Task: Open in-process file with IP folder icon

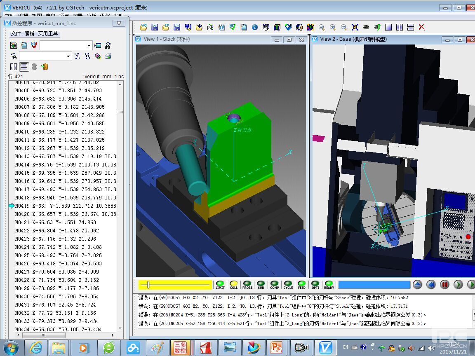Action: 166,27
